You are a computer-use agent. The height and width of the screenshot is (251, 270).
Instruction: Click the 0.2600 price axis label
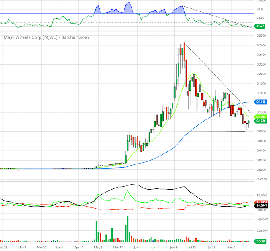(261, 45)
